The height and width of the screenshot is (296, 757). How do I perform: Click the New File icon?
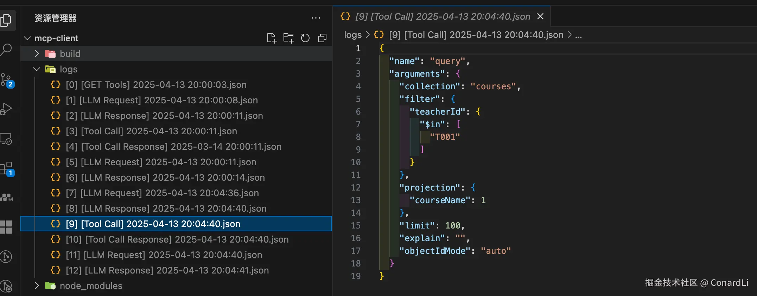click(x=272, y=38)
